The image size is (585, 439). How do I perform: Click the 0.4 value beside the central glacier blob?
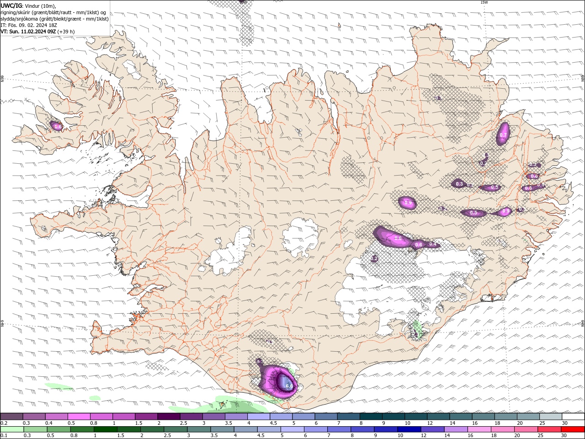[433, 244]
